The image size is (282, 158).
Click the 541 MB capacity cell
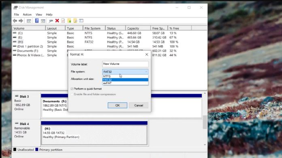133,46
